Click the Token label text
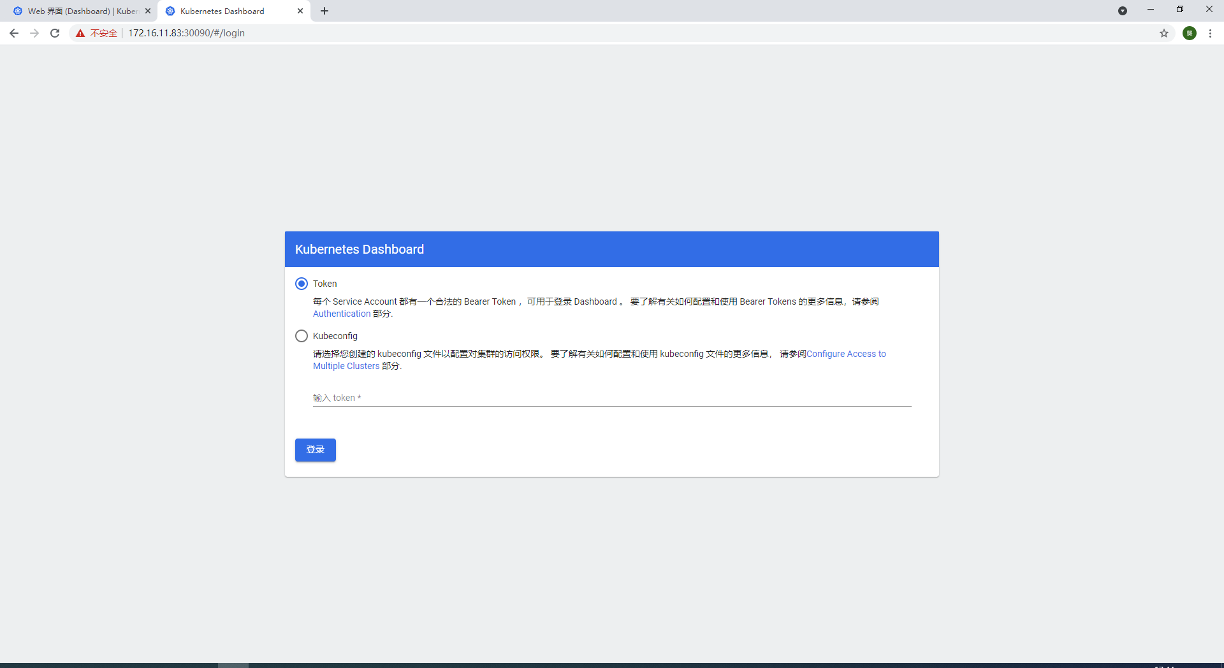Screen dimensions: 1224x668 tap(324, 284)
